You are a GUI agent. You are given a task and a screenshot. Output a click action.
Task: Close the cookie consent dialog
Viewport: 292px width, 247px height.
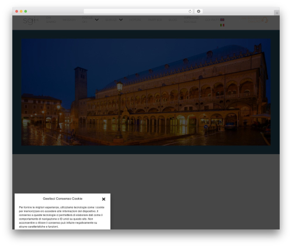103,199
